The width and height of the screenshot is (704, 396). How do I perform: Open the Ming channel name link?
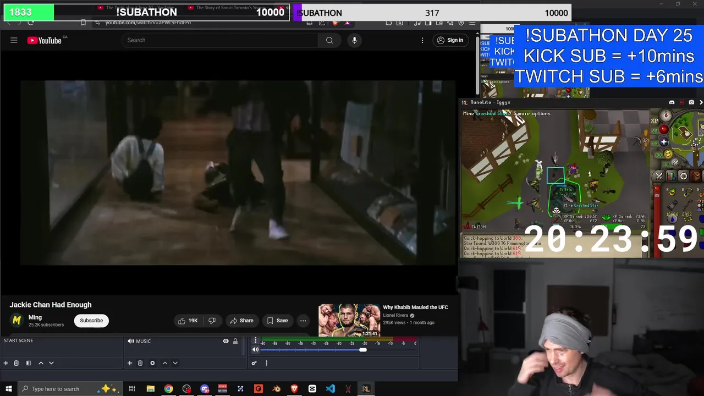[35, 317]
